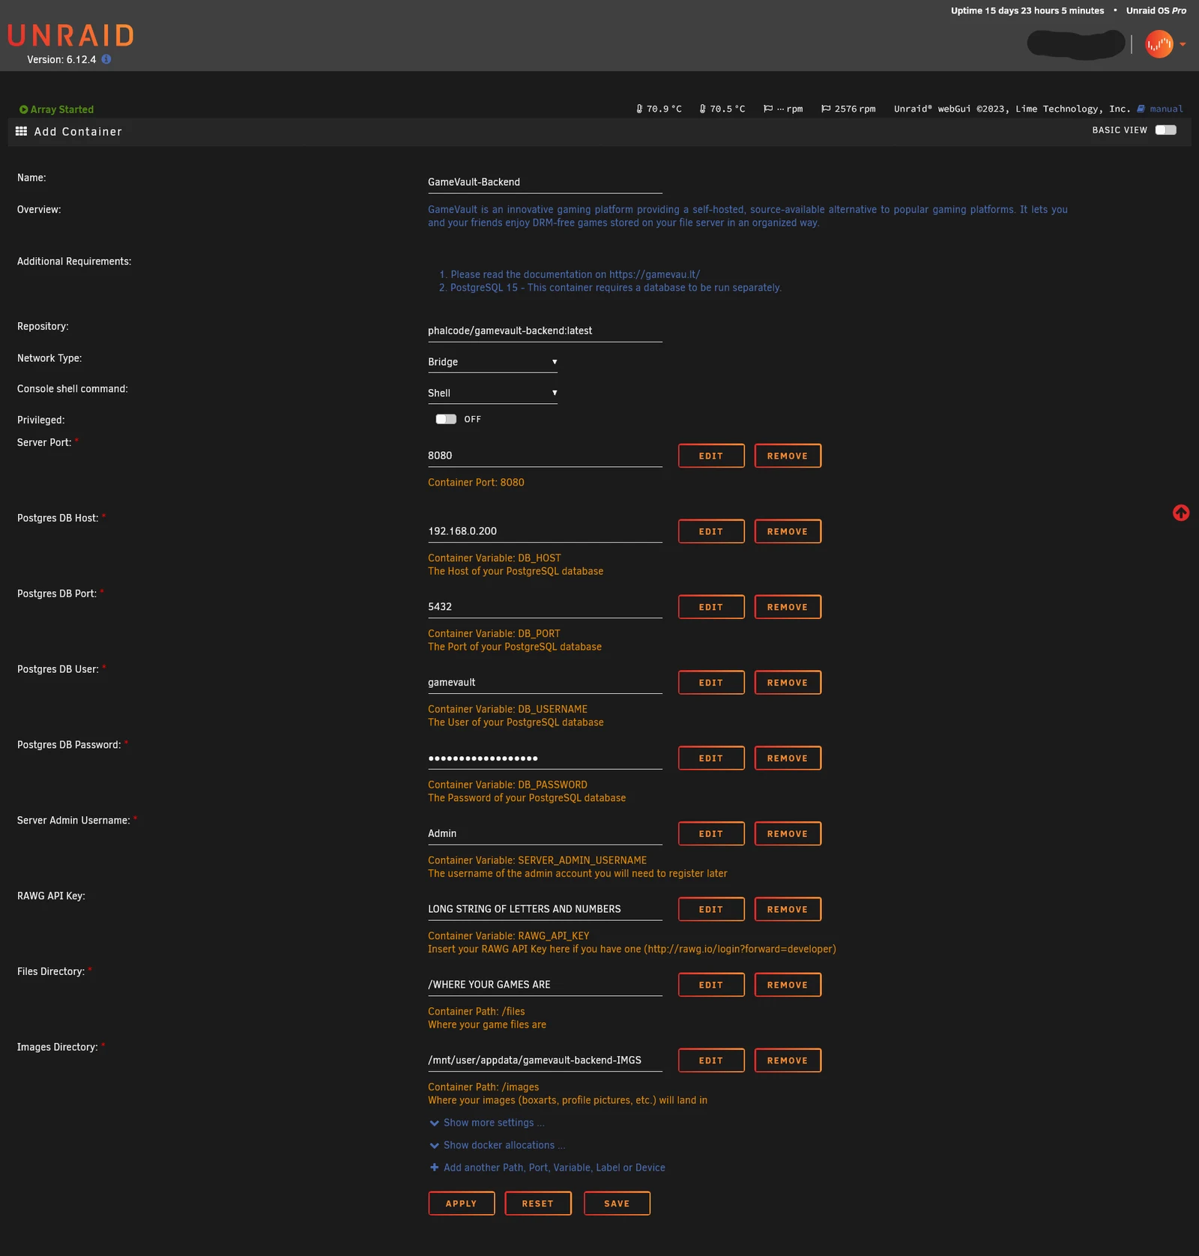Open the orange user avatar icon
This screenshot has width=1199, height=1256.
pyautogui.click(x=1159, y=44)
